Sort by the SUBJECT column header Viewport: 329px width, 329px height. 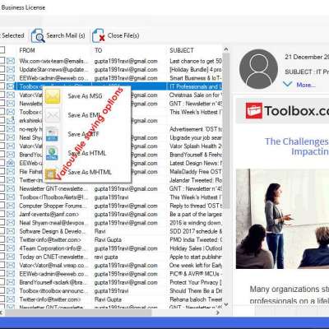point(182,50)
